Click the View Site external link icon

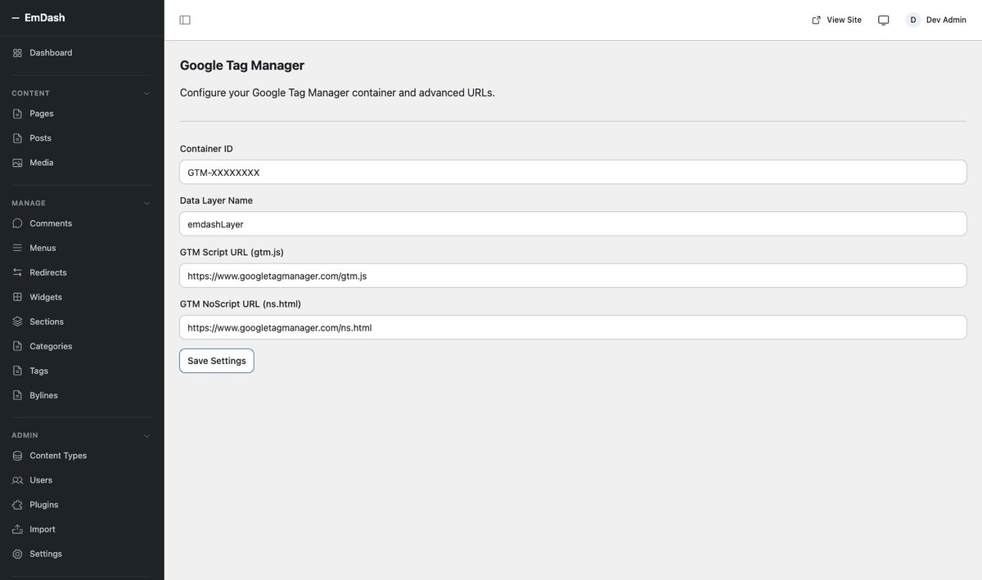click(x=816, y=20)
